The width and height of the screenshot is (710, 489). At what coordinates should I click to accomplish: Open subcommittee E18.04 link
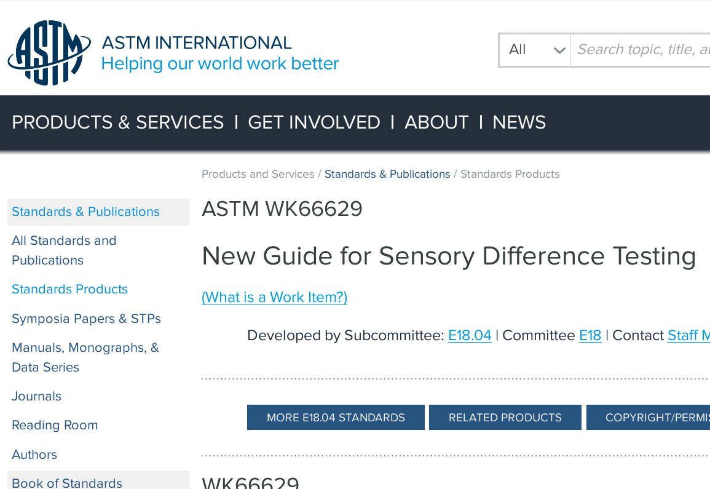[x=470, y=335]
